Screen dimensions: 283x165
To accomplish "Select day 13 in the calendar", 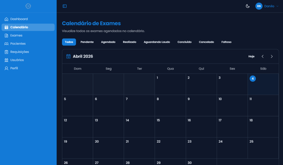I will pos(109,127).
